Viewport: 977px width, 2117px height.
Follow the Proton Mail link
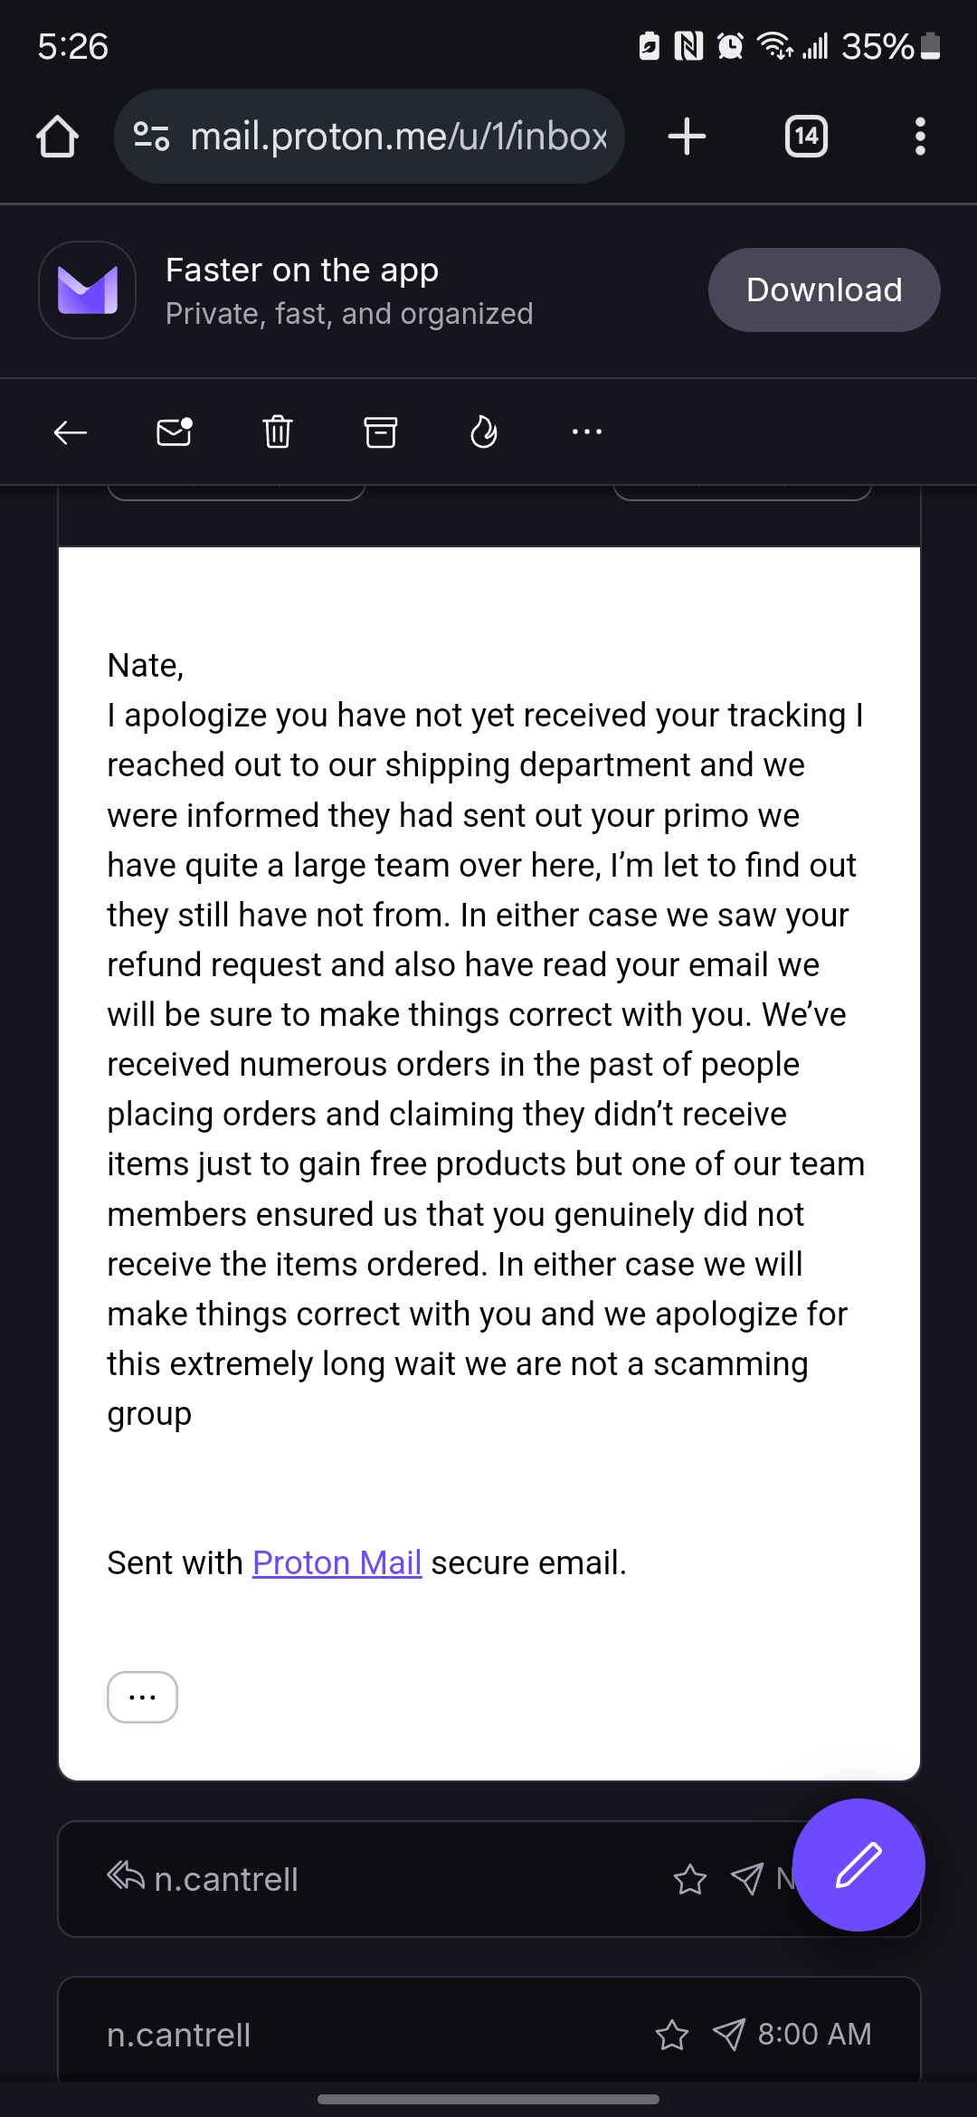click(337, 1563)
